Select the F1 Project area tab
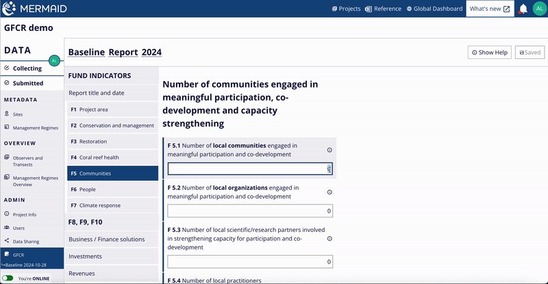The image size is (548, 284). tap(113, 110)
